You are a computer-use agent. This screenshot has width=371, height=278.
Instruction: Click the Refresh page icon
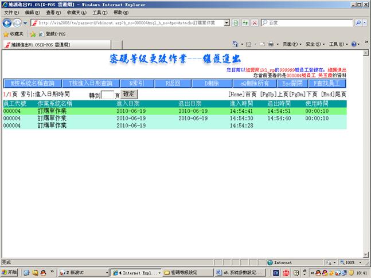coord(245,23)
